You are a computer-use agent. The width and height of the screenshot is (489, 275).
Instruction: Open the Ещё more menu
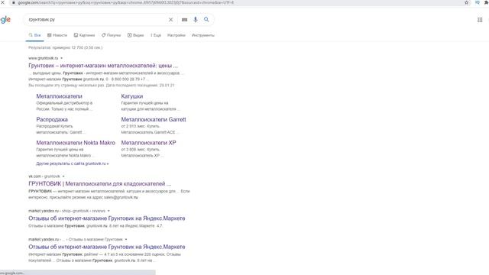tap(156, 35)
